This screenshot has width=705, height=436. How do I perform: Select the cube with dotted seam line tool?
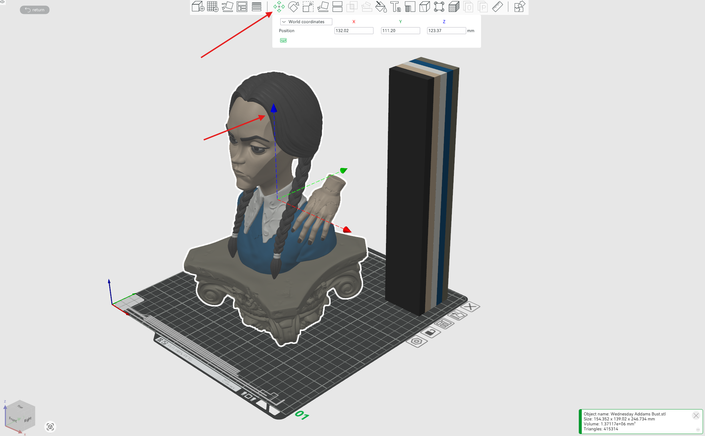pos(424,7)
